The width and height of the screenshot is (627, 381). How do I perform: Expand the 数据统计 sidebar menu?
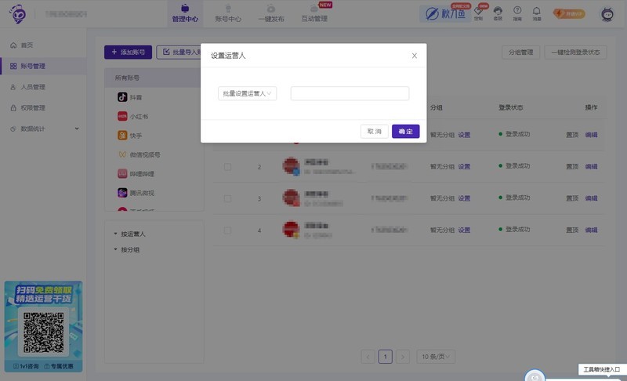pyautogui.click(x=43, y=129)
